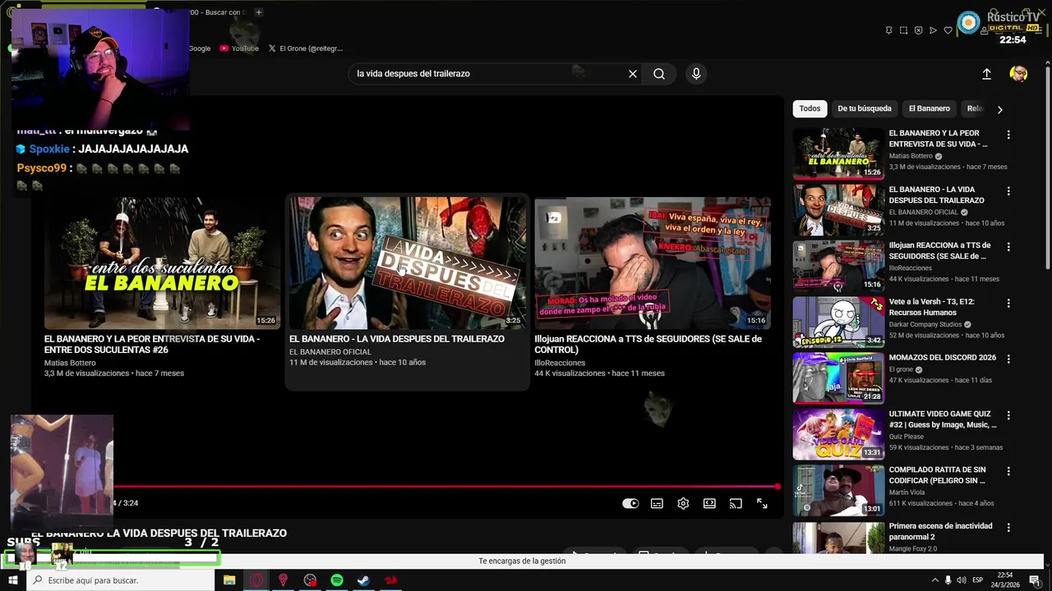Open options for ULTIMATE VIDEO GAME QUIZ

point(1008,415)
